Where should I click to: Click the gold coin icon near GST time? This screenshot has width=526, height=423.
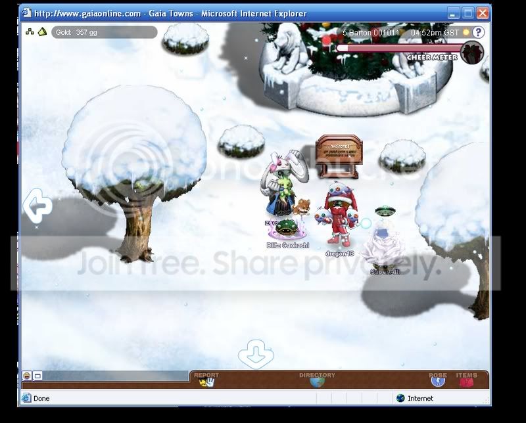pos(466,32)
